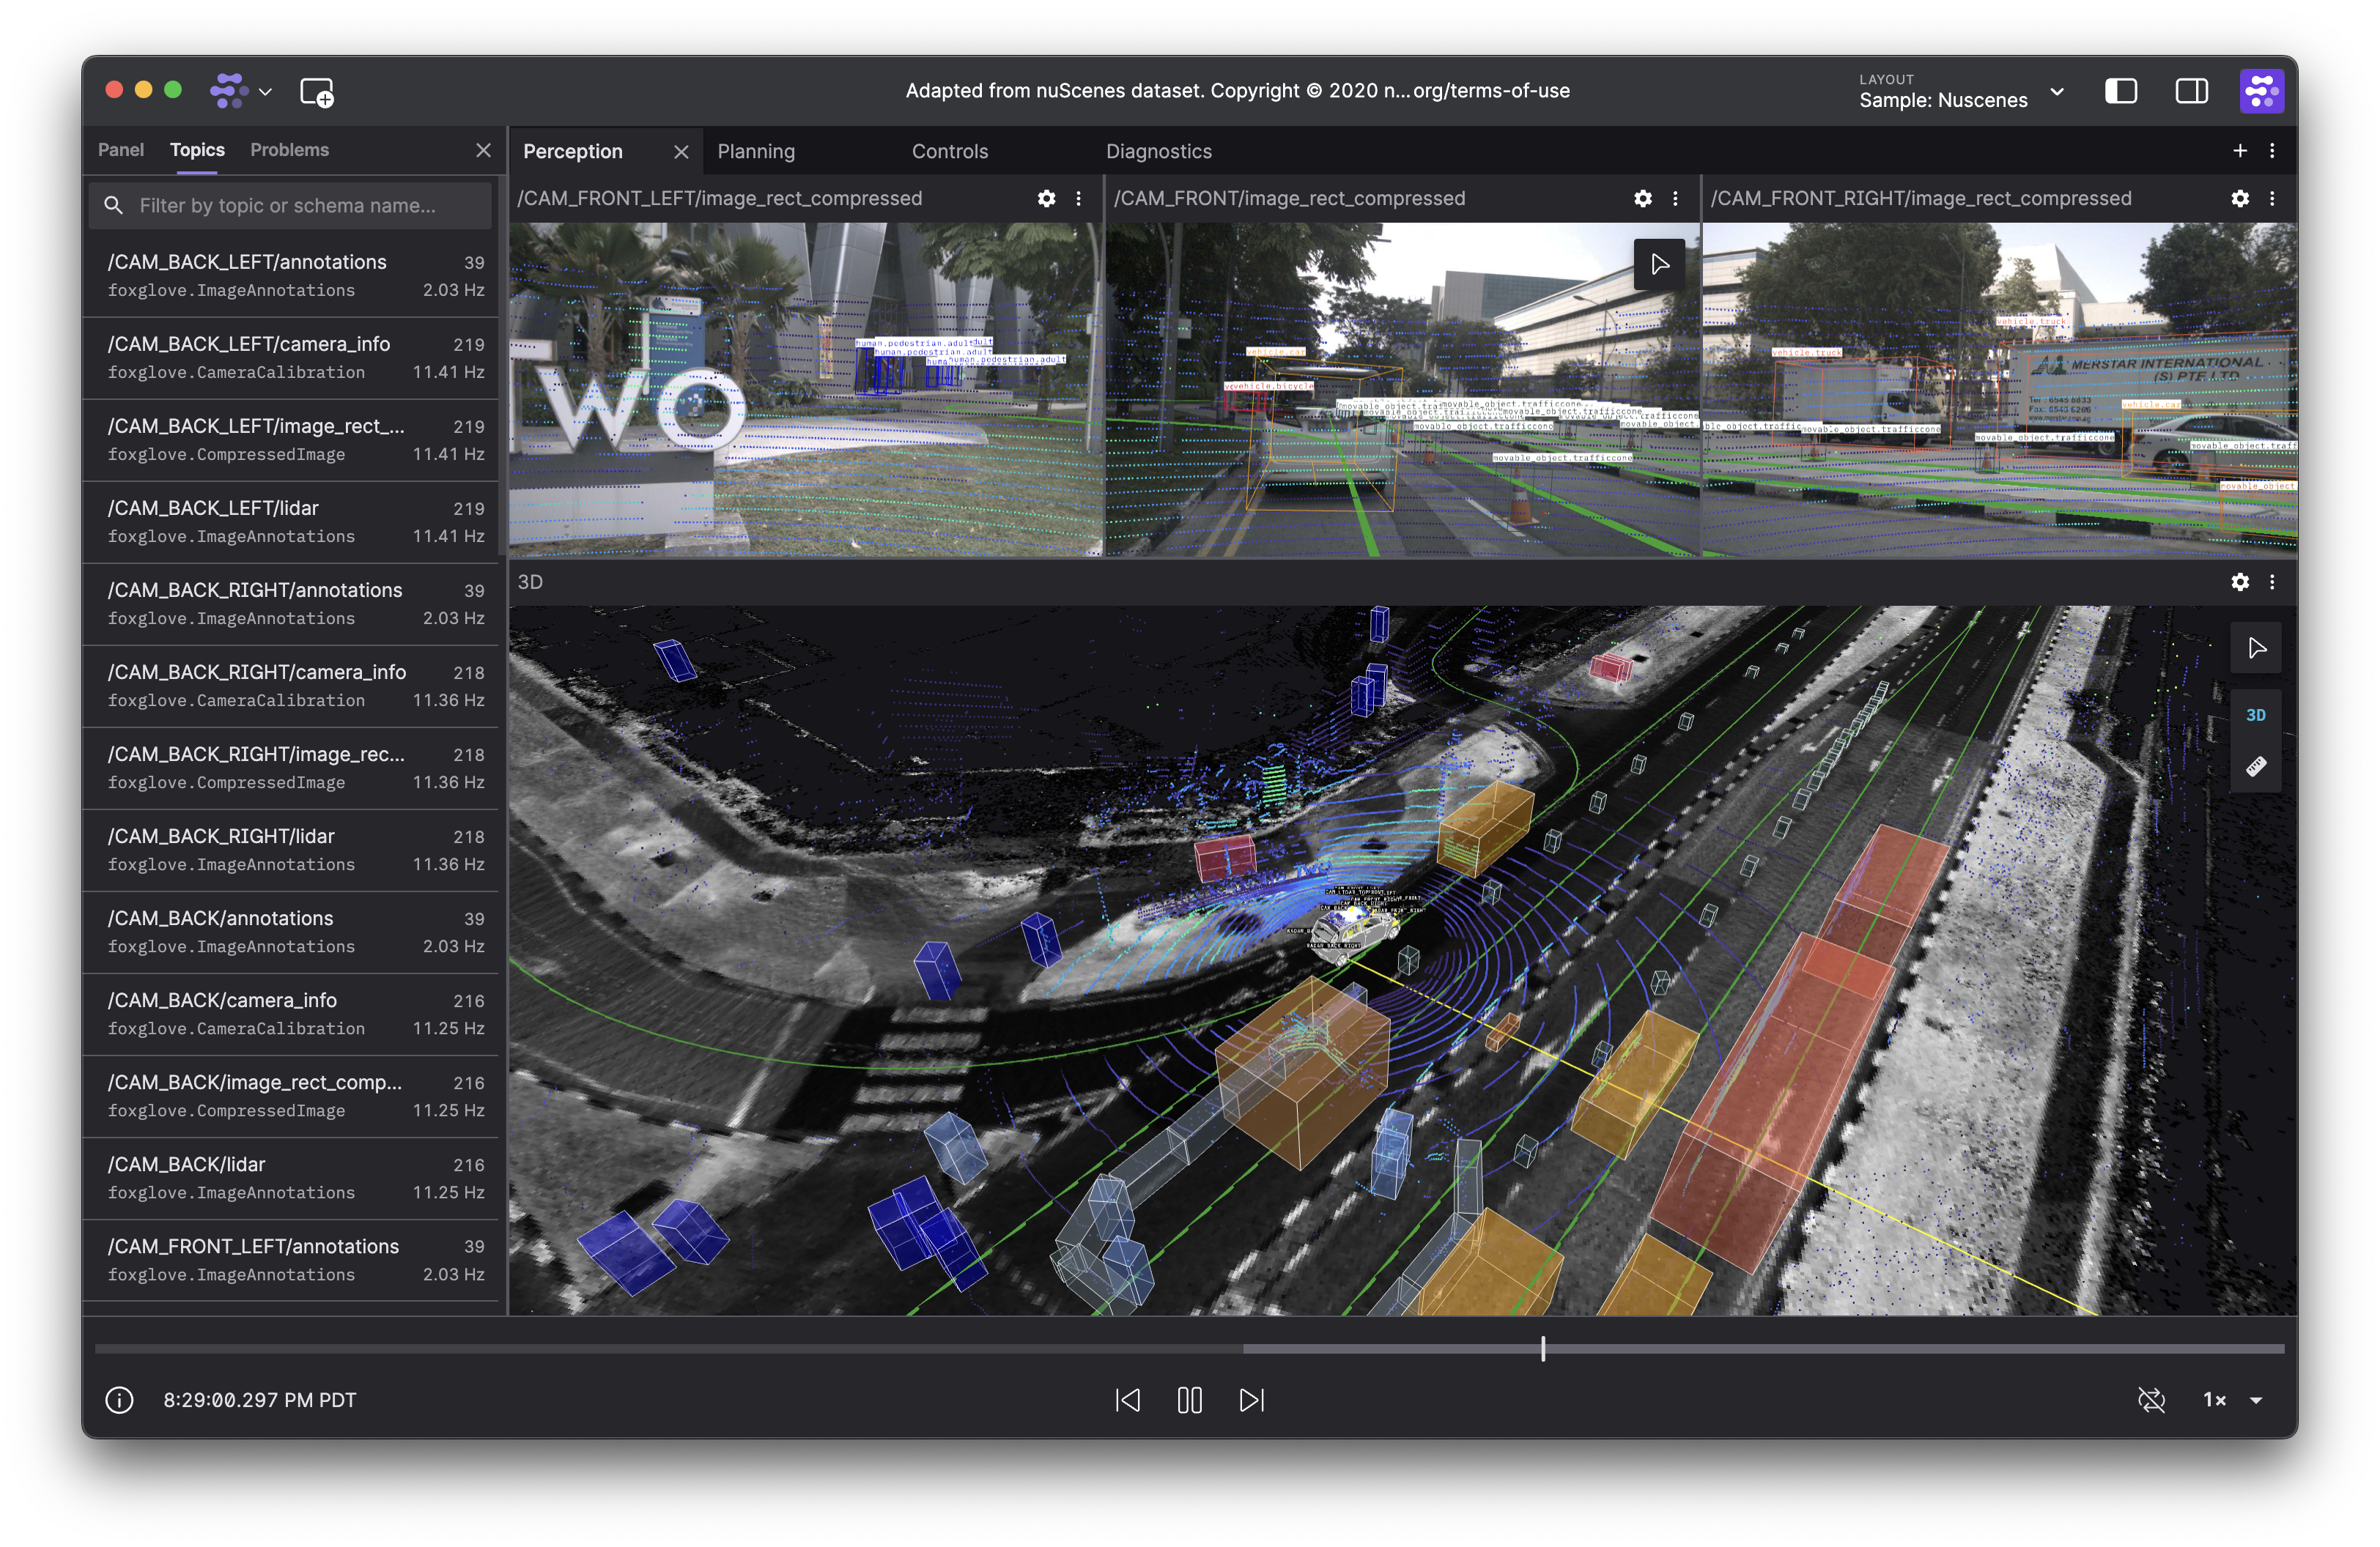Open the 3D panel settings gear
This screenshot has height=1547, width=2380.
[2240, 582]
